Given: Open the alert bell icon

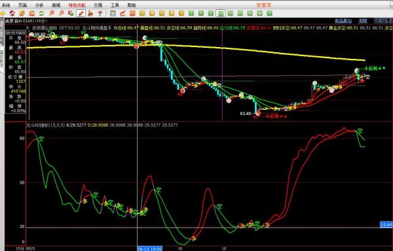Looking at the screenshot, I should 90,13.
